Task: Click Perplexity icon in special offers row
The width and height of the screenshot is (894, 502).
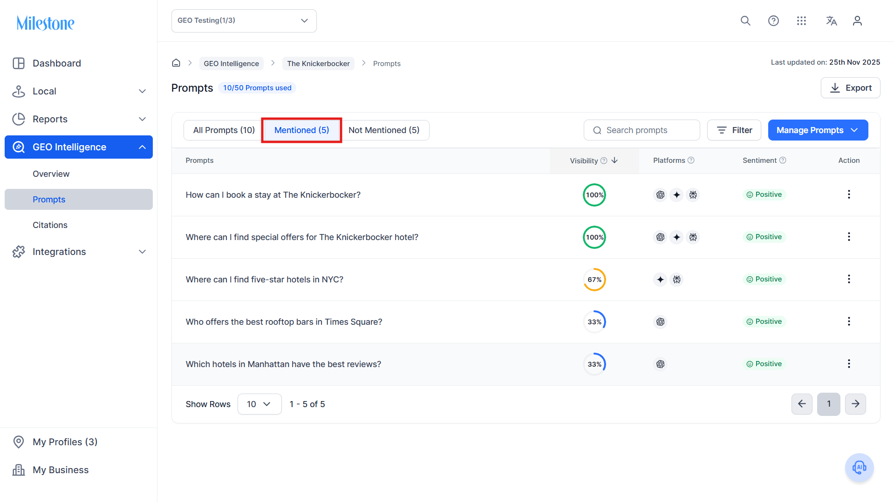Action: 693,237
